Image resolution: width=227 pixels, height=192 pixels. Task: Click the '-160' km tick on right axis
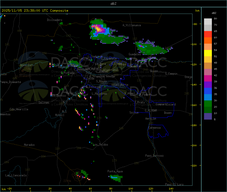click(194, 105)
